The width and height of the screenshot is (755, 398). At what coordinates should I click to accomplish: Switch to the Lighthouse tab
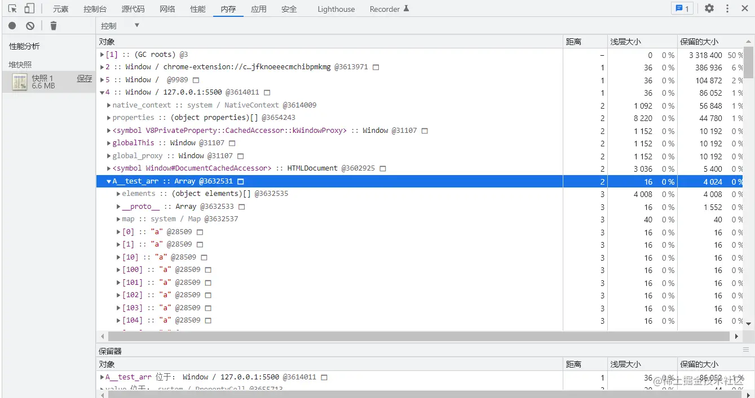tap(336, 9)
